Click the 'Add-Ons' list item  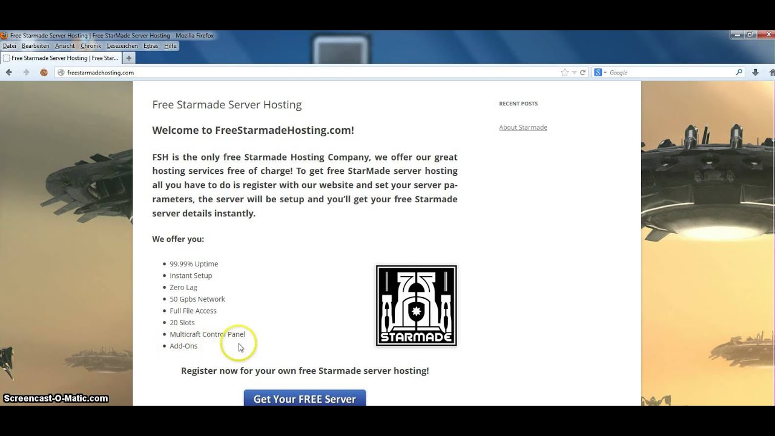[183, 346]
